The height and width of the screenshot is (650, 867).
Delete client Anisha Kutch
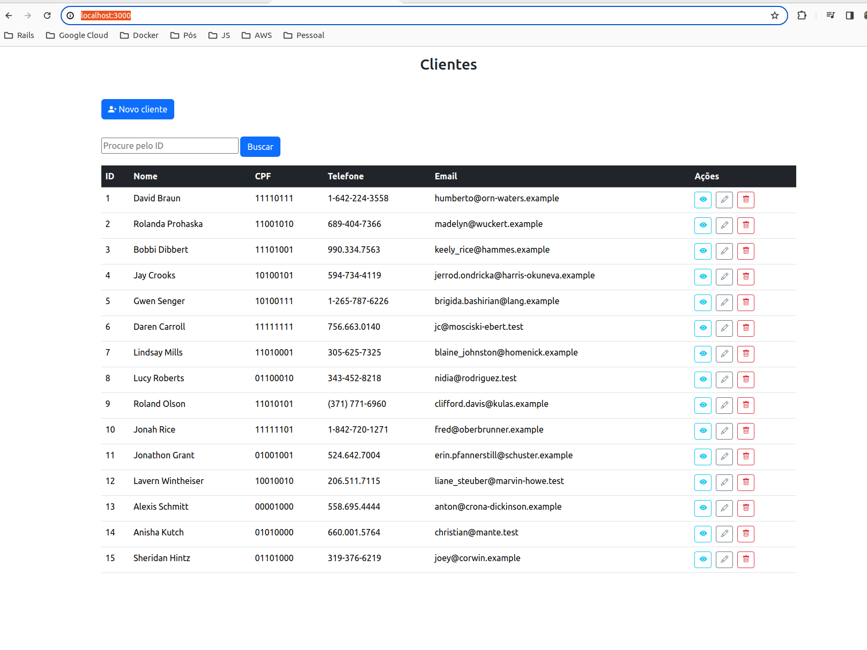pyautogui.click(x=745, y=534)
